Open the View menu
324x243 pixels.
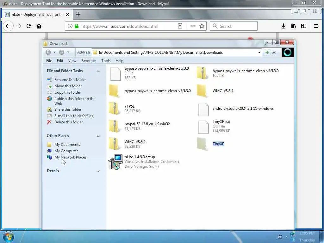click(x=72, y=61)
